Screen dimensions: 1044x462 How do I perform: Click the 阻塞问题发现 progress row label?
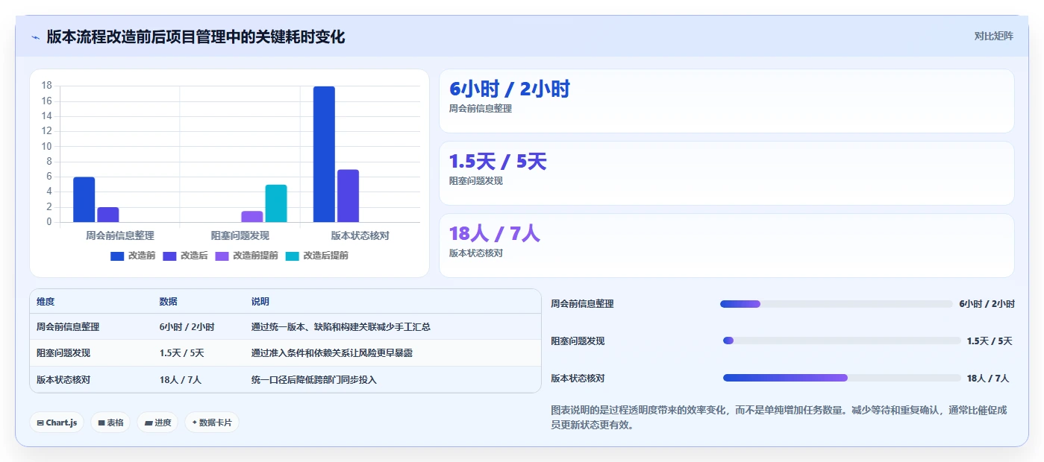(578, 341)
